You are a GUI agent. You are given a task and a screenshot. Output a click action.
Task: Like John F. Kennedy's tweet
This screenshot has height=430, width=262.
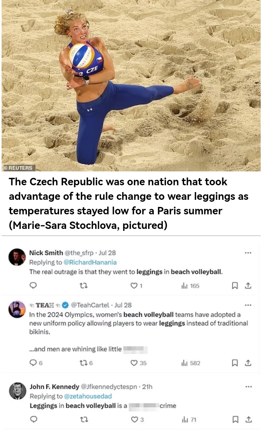(134, 419)
